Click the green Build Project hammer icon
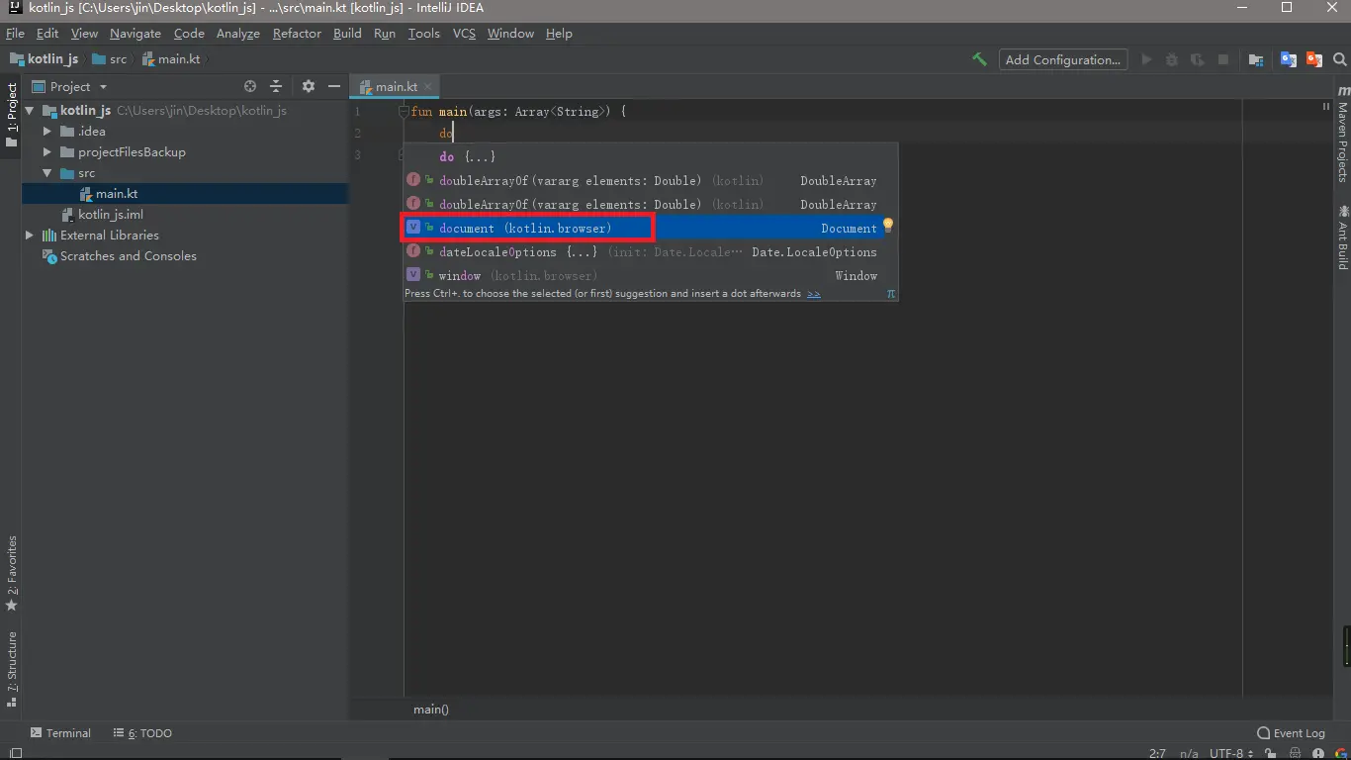1351x760 pixels. (979, 59)
